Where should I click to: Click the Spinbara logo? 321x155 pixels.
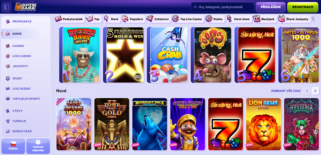pyautogui.click(x=26, y=7)
